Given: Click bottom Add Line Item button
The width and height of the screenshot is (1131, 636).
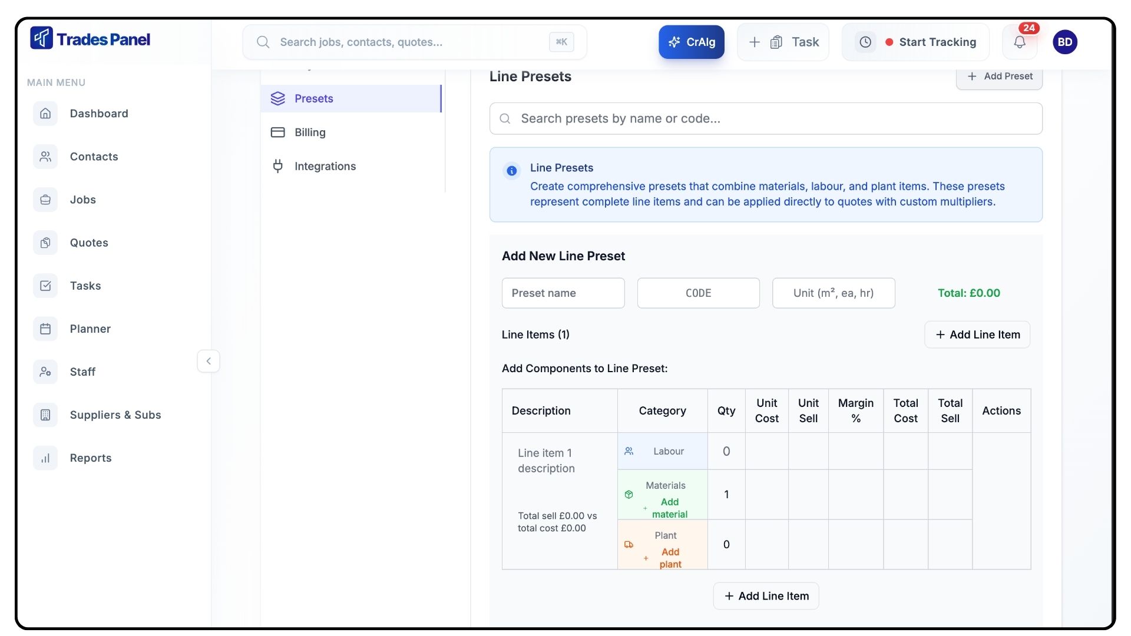Looking at the screenshot, I should 766,596.
